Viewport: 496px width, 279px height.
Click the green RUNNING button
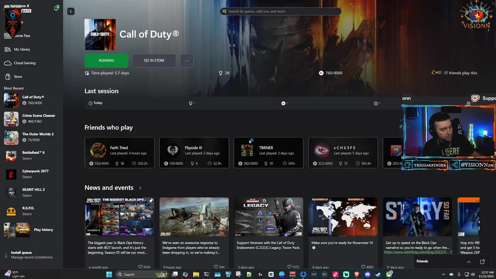pos(106,60)
